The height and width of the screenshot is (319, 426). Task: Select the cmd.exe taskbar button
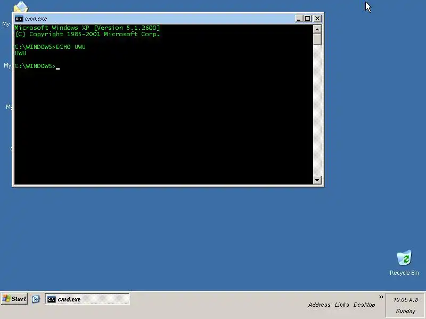87,299
